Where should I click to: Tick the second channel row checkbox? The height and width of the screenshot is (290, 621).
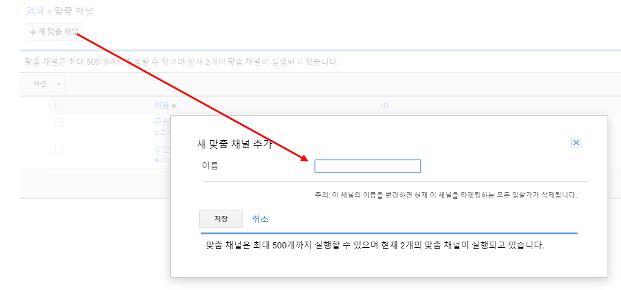coord(59,149)
